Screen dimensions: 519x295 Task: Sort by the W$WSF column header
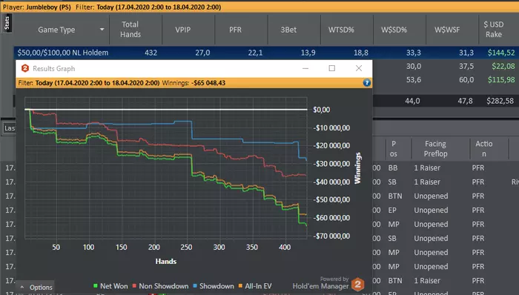click(x=447, y=30)
